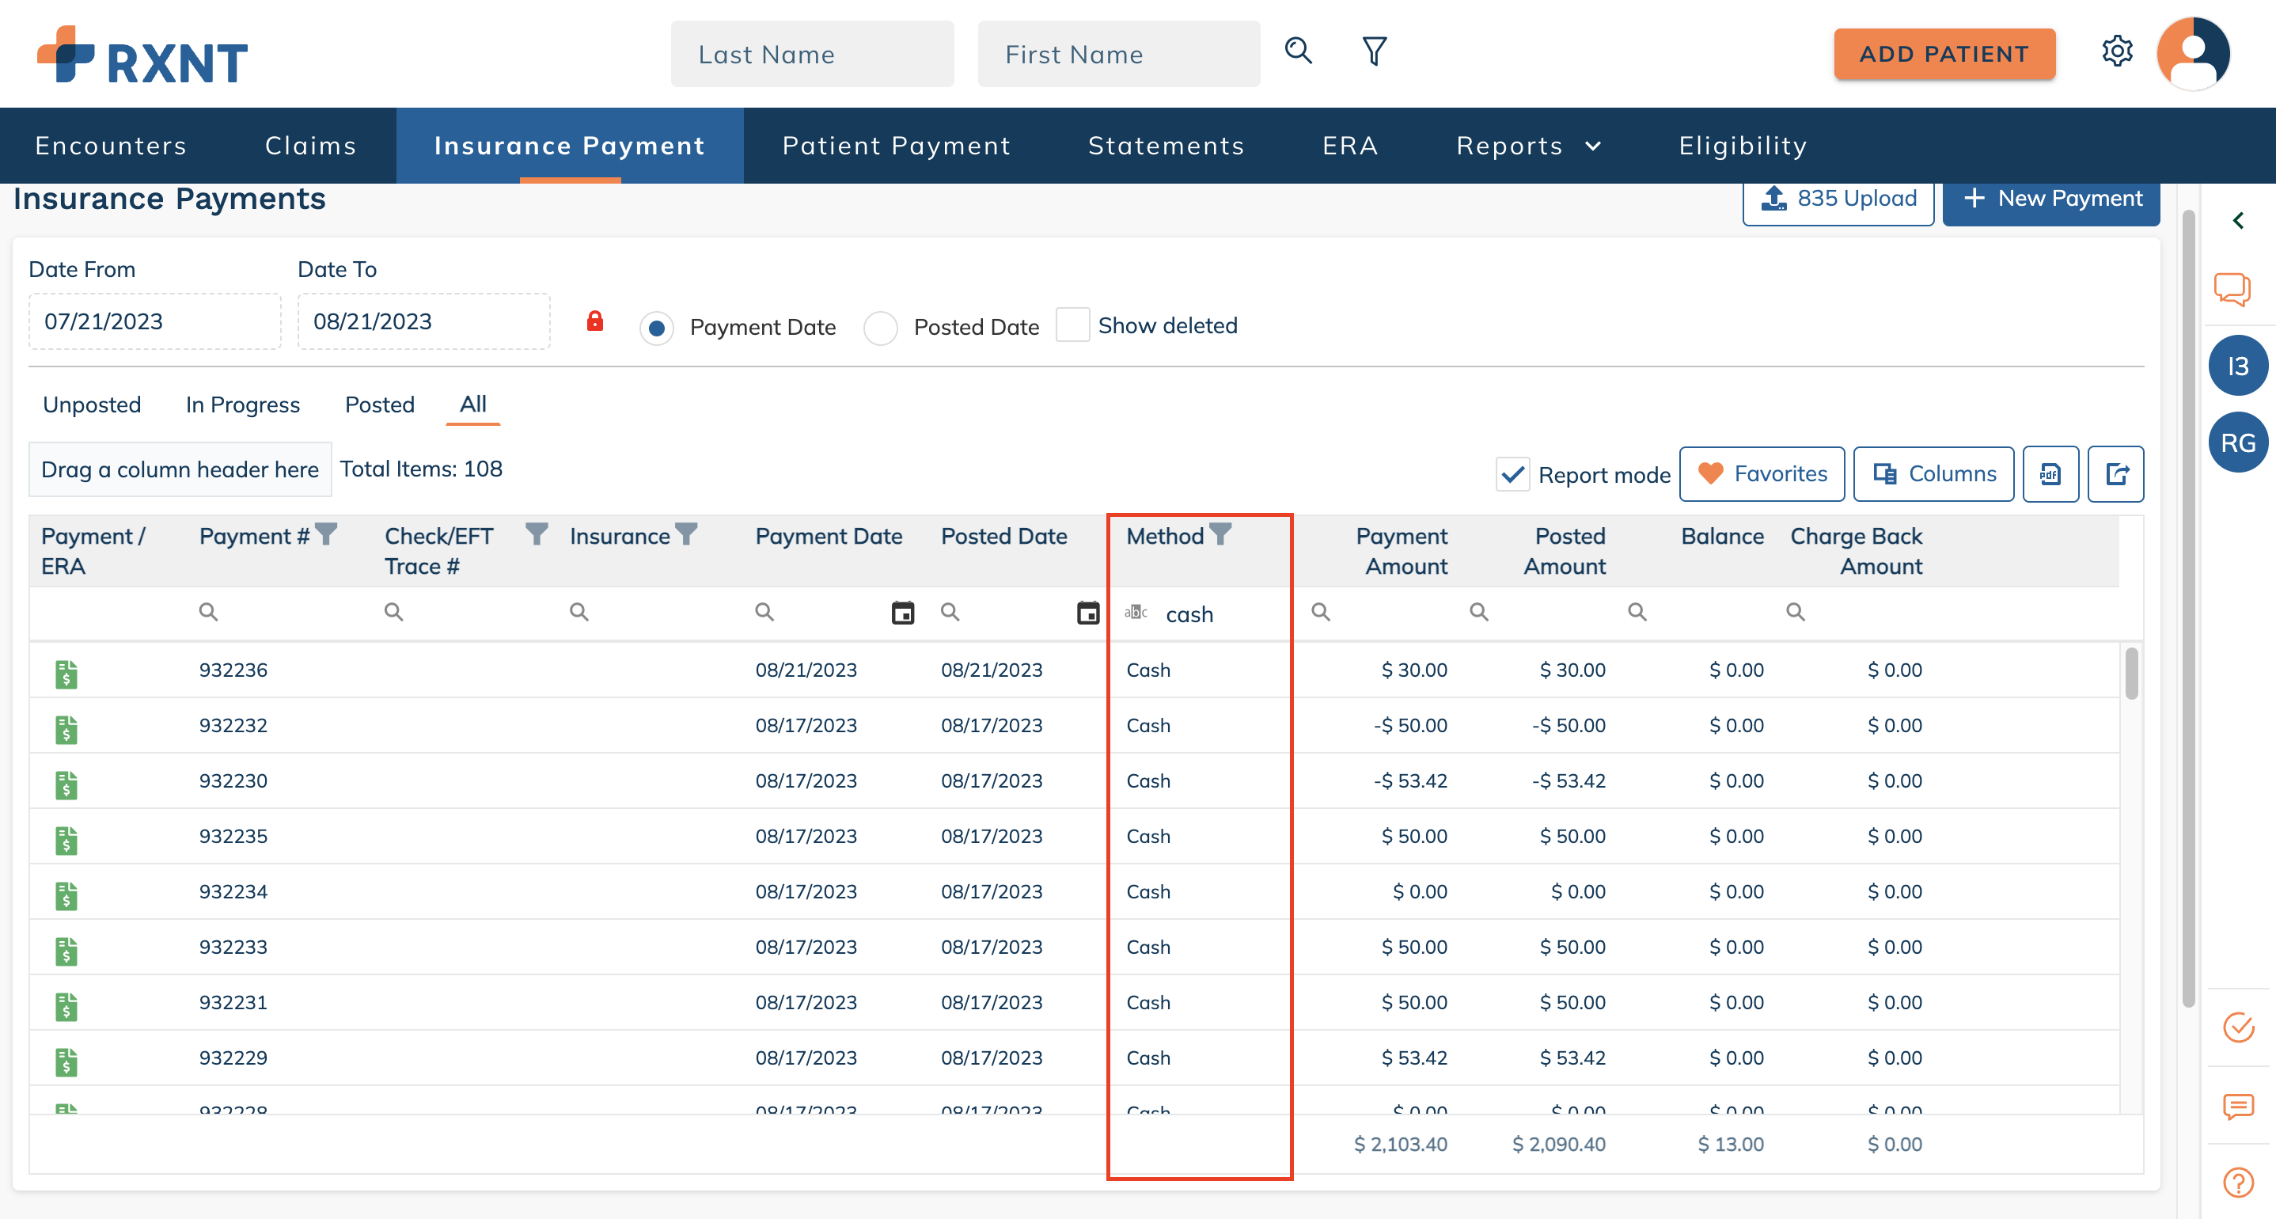Go to Encounters tab
This screenshot has width=2276, height=1219.
pos(112,145)
